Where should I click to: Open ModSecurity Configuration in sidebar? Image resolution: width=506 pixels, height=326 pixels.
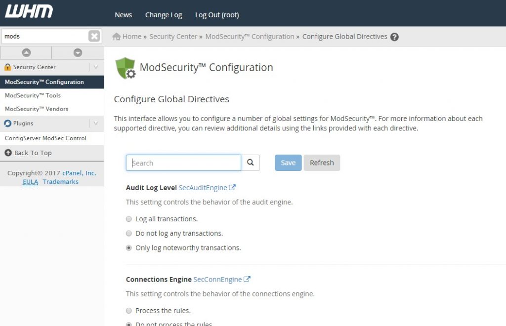click(52, 82)
